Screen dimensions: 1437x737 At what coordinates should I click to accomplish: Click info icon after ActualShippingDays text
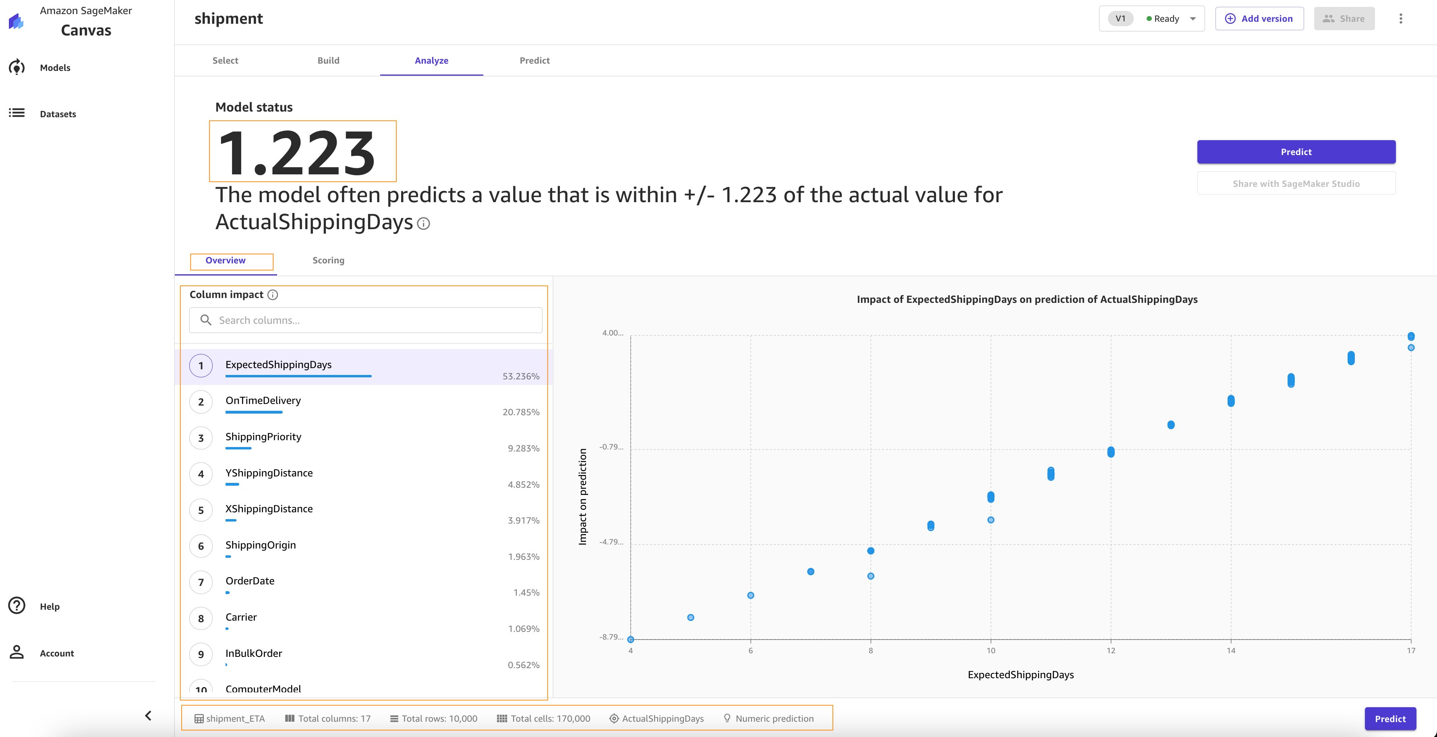coord(423,224)
